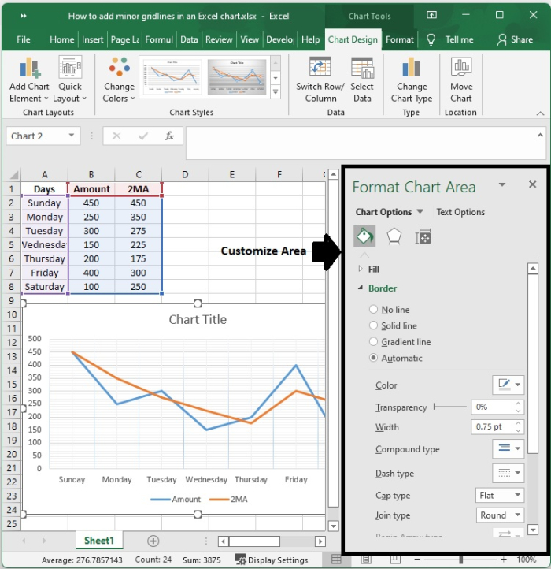Click the Transparency slider
Viewport: 551px width, 569px height.
(x=450, y=407)
